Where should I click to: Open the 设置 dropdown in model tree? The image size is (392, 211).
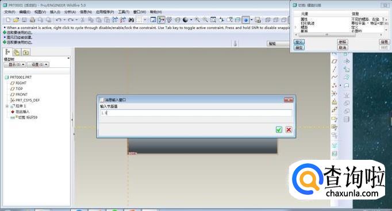click(38, 64)
